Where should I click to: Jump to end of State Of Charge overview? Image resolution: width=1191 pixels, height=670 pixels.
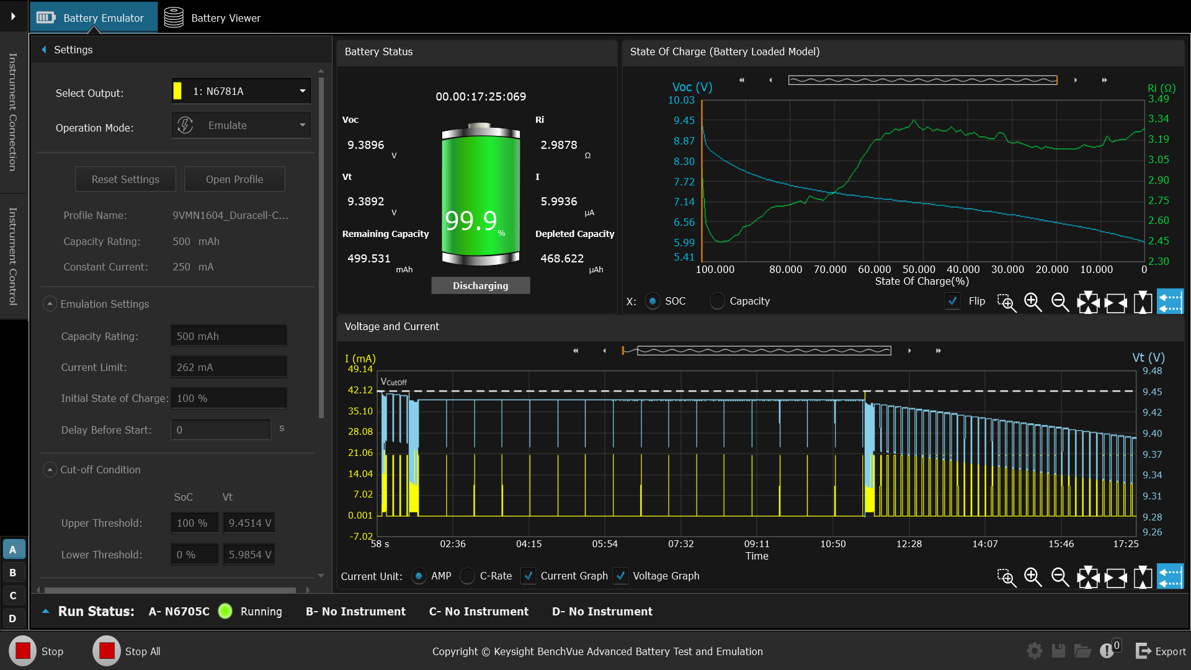(x=1104, y=80)
